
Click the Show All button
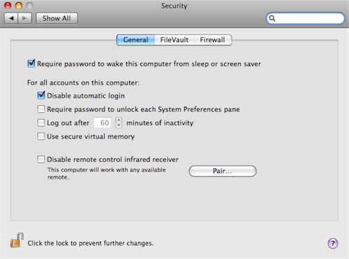coord(57,18)
